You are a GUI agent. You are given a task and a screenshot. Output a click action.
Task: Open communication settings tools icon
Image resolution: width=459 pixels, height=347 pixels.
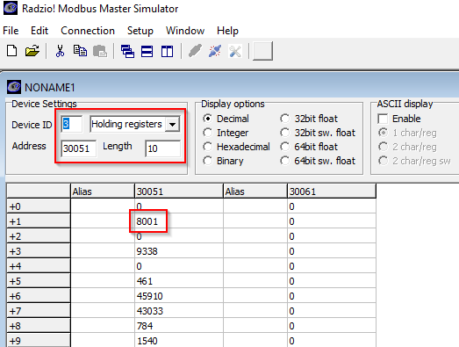pos(235,51)
